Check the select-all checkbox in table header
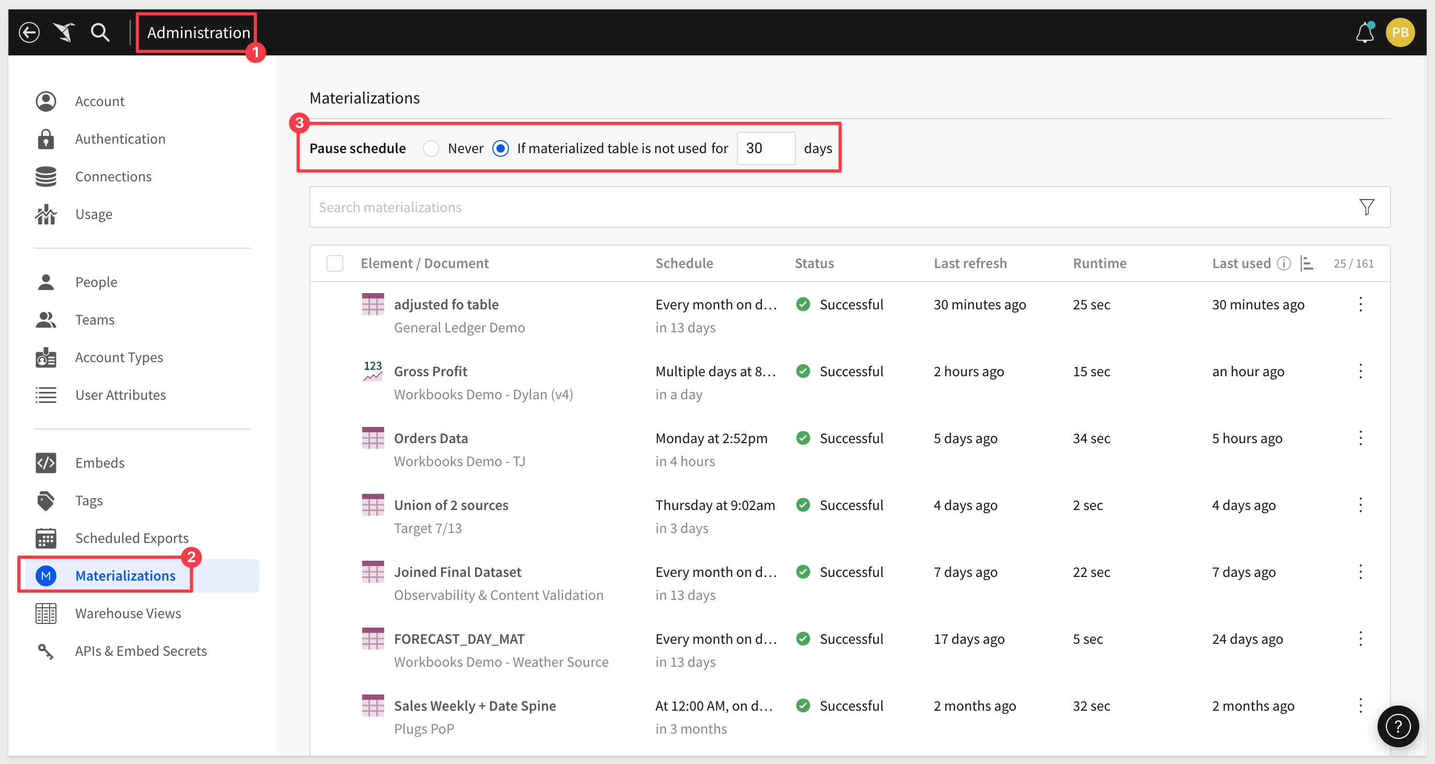1435x764 pixels. tap(335, 263)
